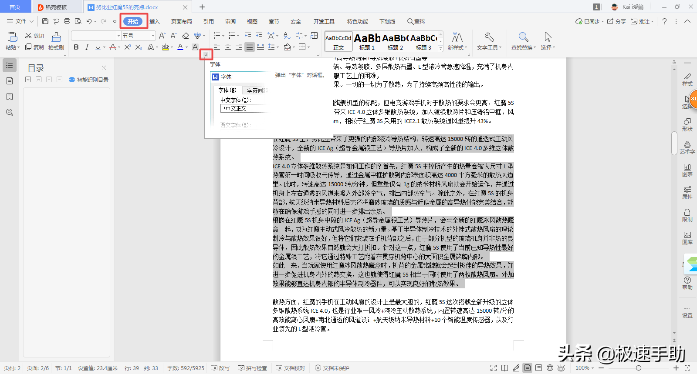The width and height of the screenshot is (697, 374).
Task: Apply the Heading 1 (标题 1) style
Action: click(367, 42)
